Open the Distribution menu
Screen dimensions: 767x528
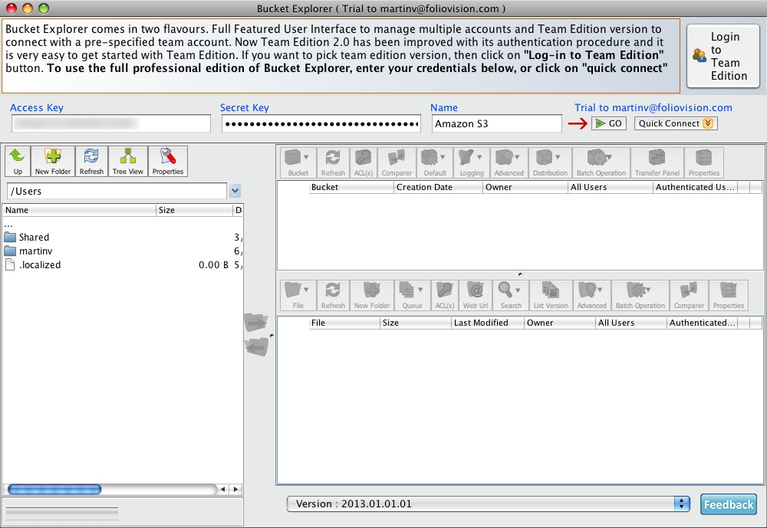pos(550,162)
